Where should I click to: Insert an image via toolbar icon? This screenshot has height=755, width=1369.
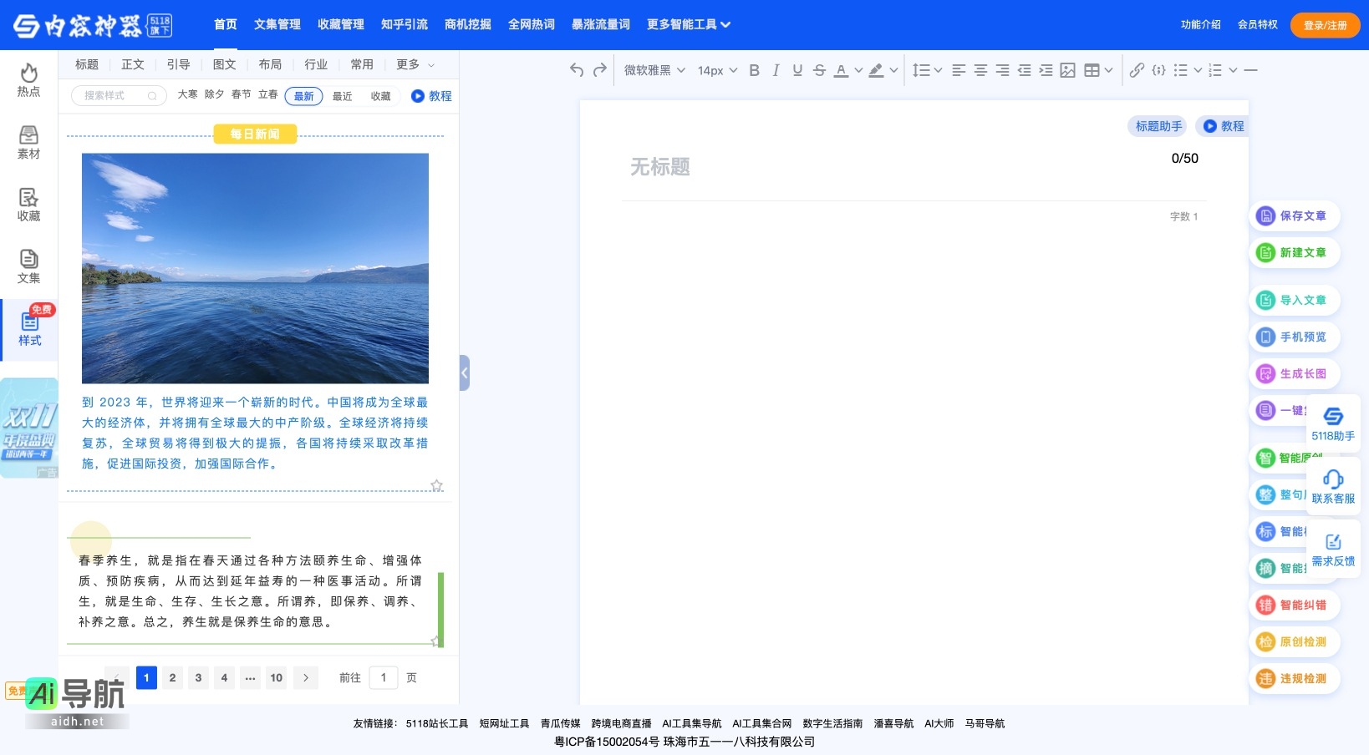[x=1067, y=70]
